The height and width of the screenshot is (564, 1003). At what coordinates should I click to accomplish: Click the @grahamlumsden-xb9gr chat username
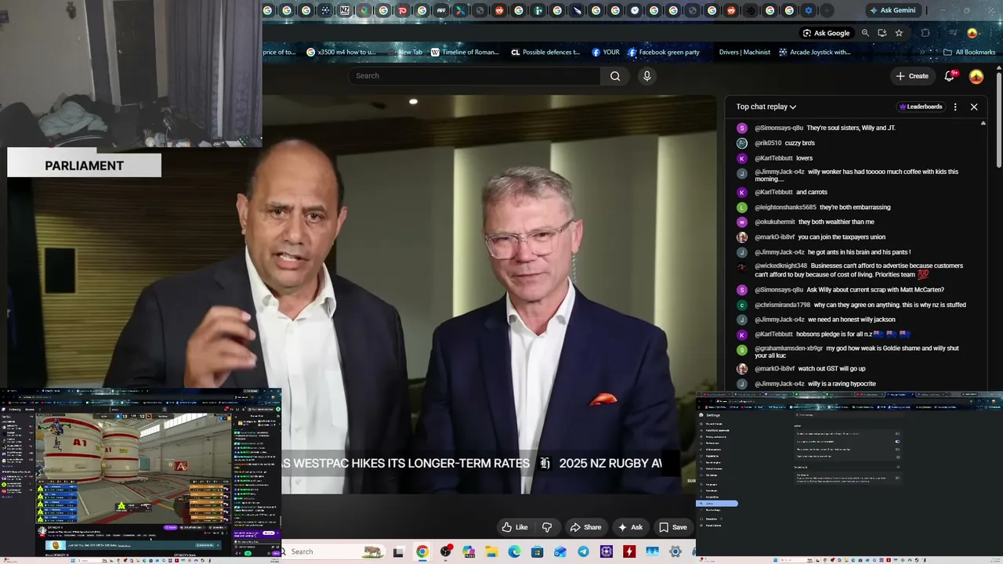pyautogui.click(x=788, y=349)
